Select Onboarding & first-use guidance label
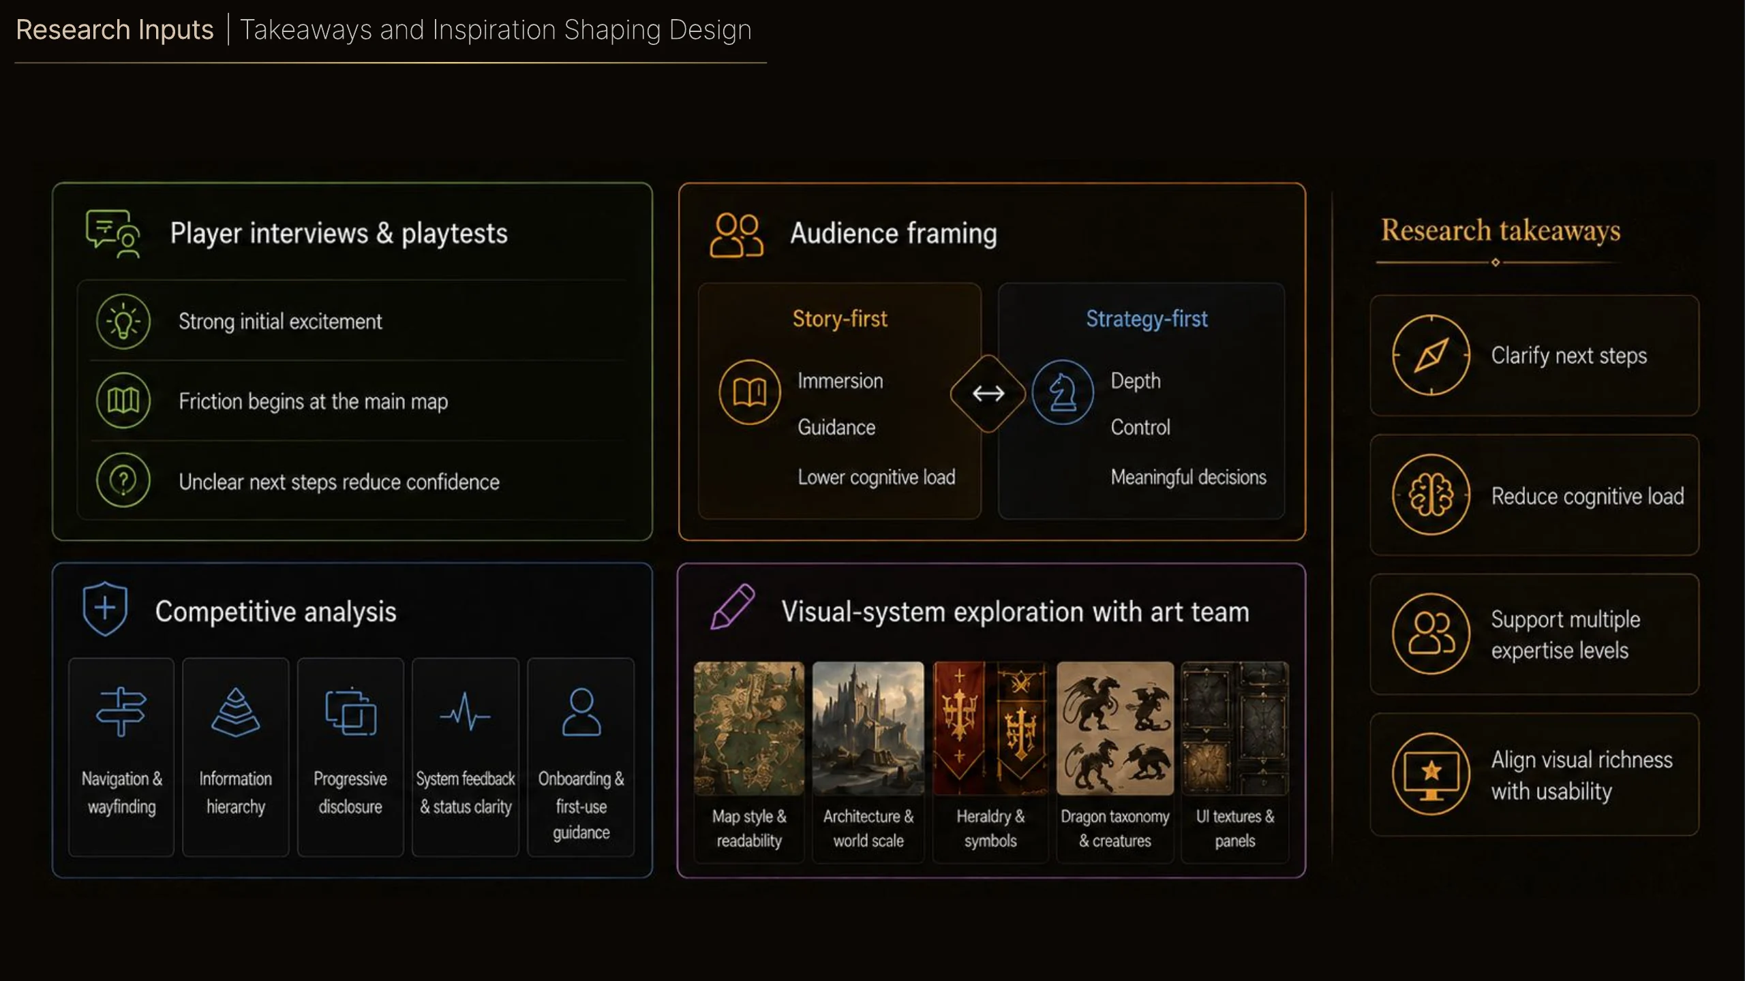 click(581, 805)
